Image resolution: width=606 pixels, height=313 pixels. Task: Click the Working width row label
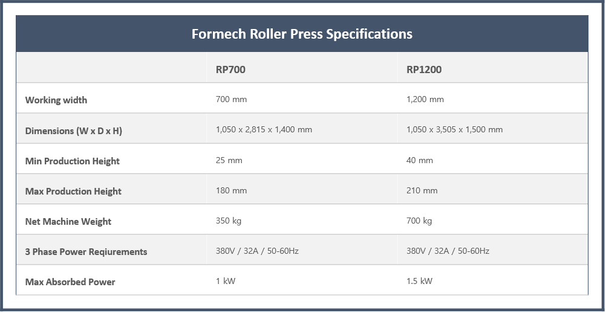[x=56, y=100]
